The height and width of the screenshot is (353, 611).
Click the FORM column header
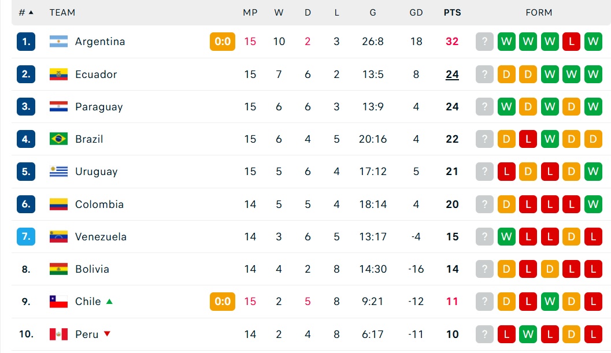click(x=539, y=13)
